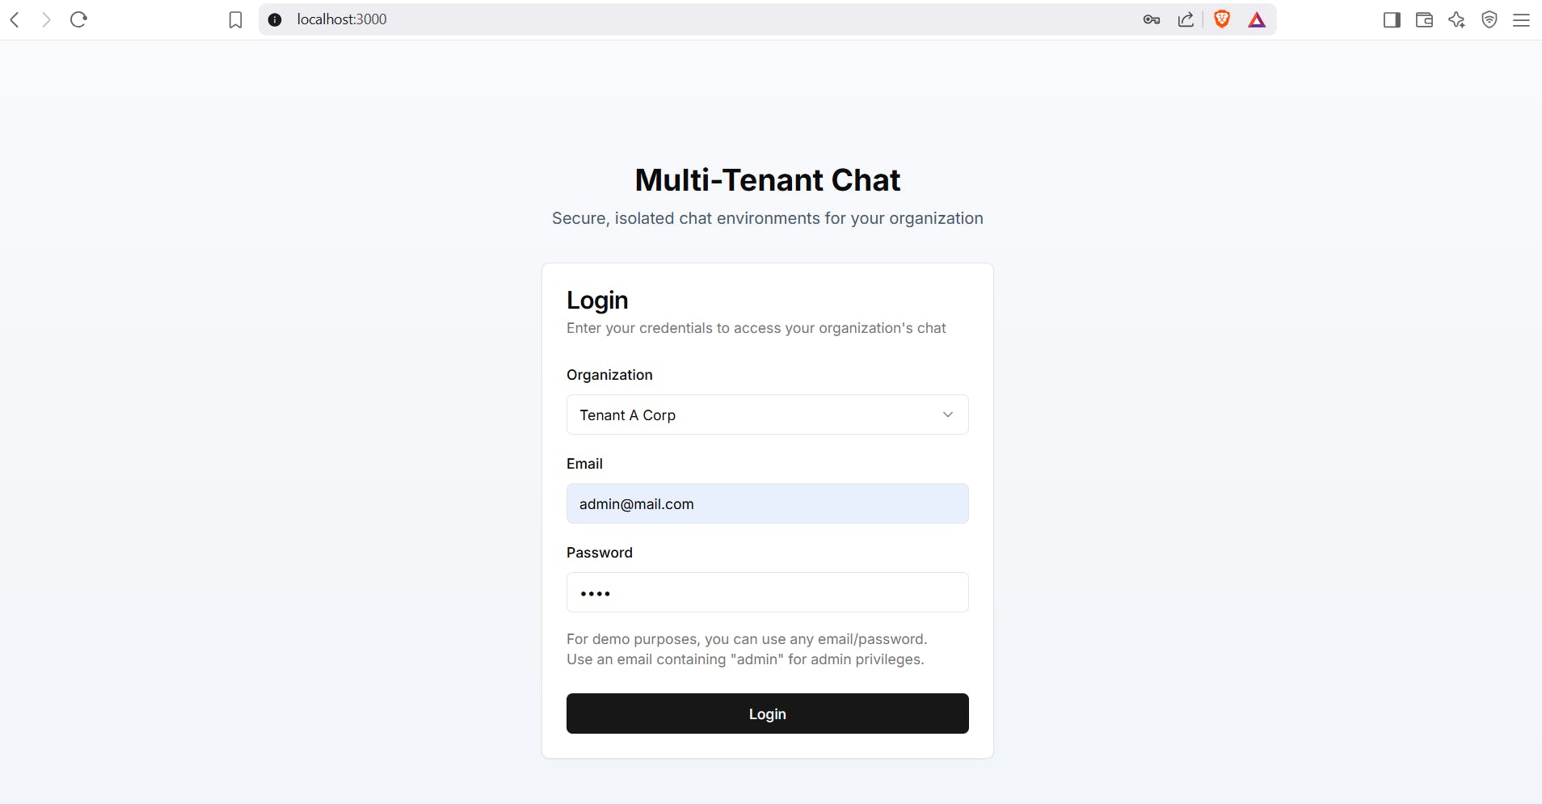
Task: Open the saved passwords key icon
Action: (1152, 19)
